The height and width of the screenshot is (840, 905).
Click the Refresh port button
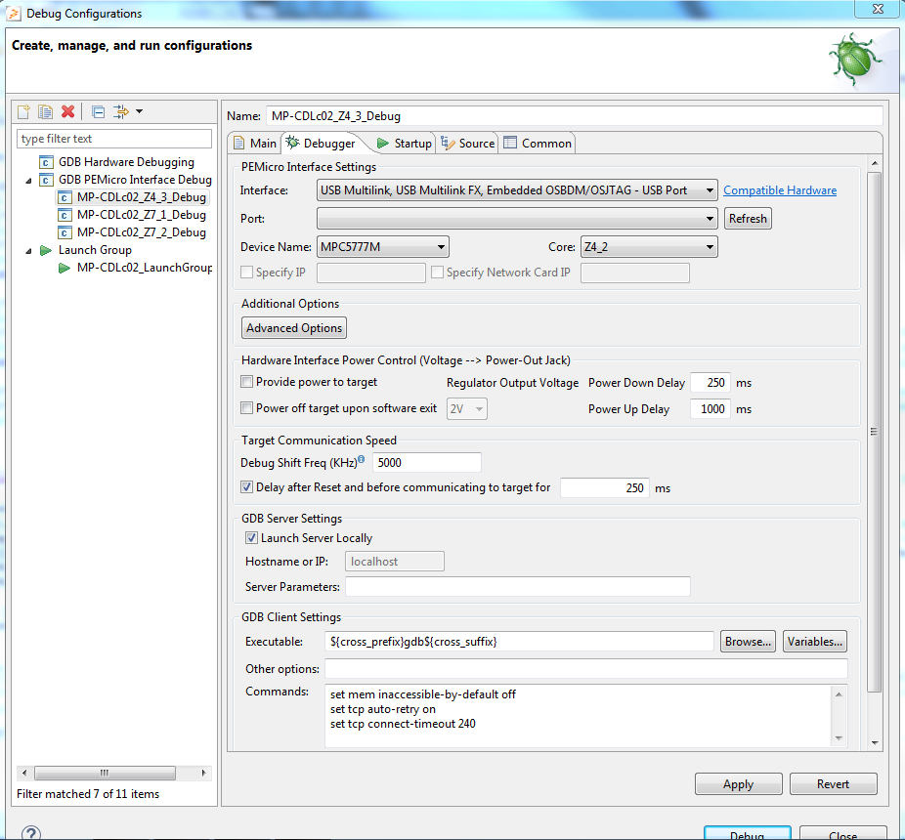click(x=748, y=219)
